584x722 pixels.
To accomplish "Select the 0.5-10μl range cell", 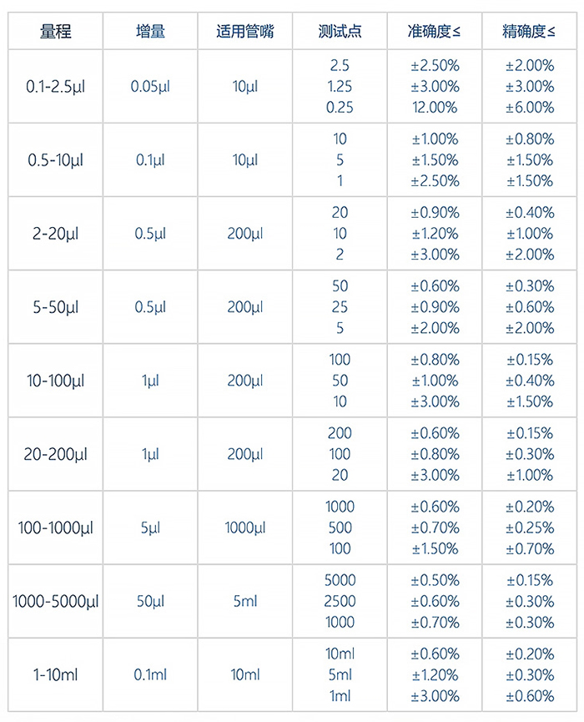I will coord(55,159).
